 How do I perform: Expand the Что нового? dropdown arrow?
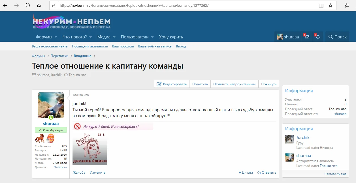click(x=90, y=37)
